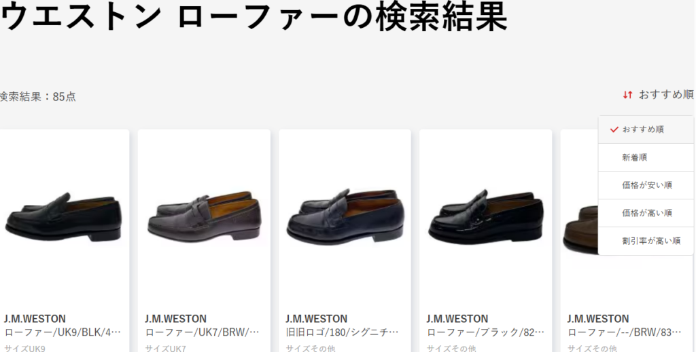Sort by 価格が安い順
Image resolution: width=696 pixels, height=352 pixels.
[x=646, y=186]
